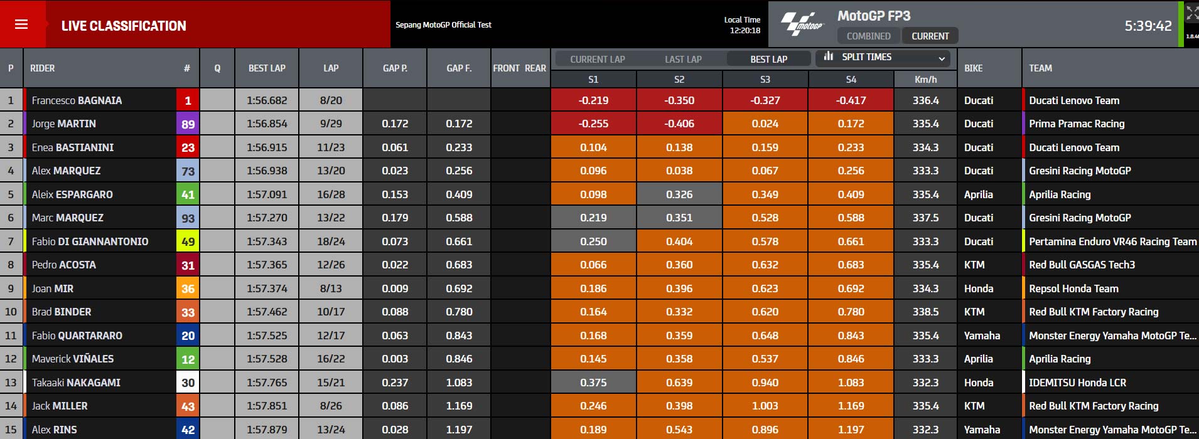The width and height of the screenshot is (1199, 439).
Task: Click the TEAM column header
Action: click(x=1040, y=68)
